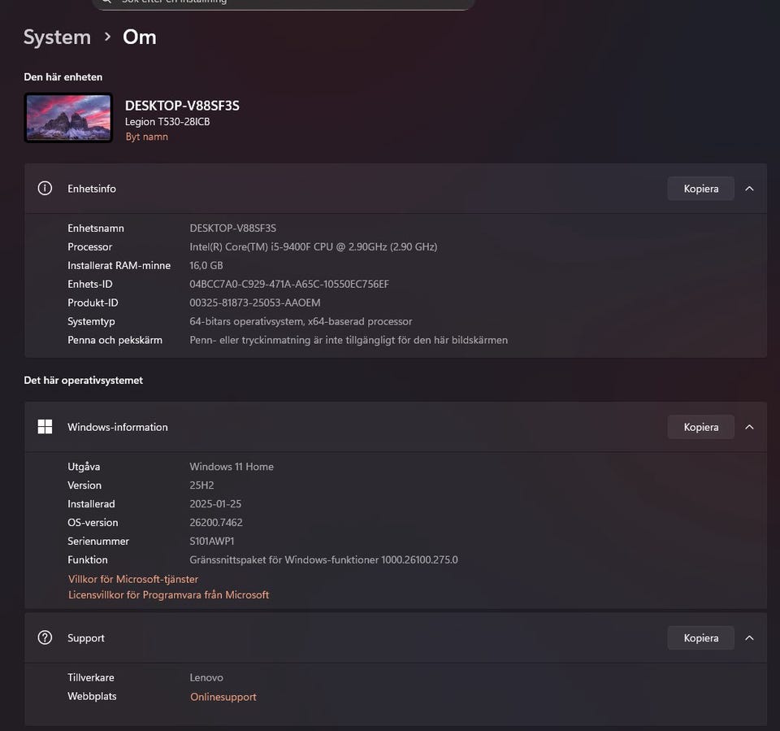Click the Systemtyp label
Image resolution: width=780 pixels, height=731 pixels.
click(91, 321)
